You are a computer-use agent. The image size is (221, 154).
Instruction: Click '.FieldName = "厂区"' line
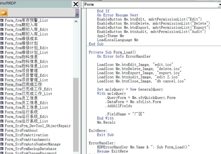point(125,114)
